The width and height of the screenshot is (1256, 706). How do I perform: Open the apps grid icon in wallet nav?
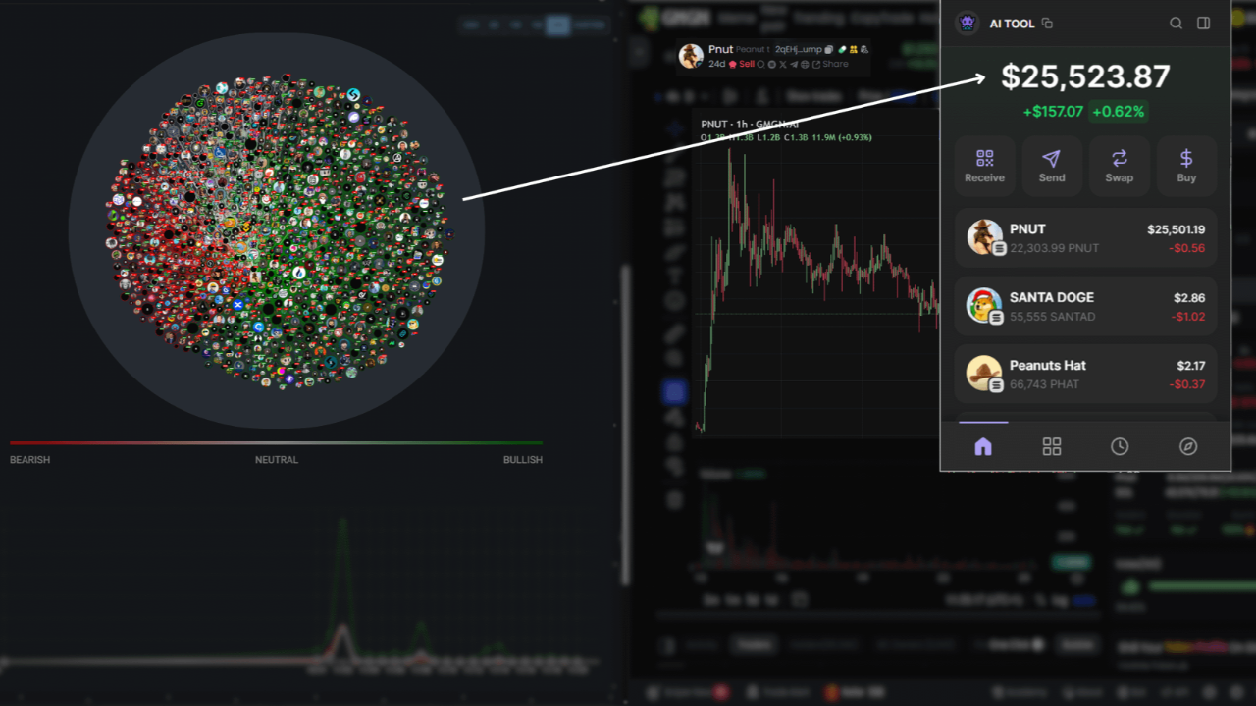pyautogui.click(x=1052, y=446)
